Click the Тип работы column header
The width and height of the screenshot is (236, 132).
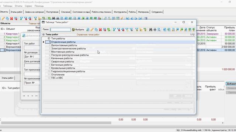58,38
